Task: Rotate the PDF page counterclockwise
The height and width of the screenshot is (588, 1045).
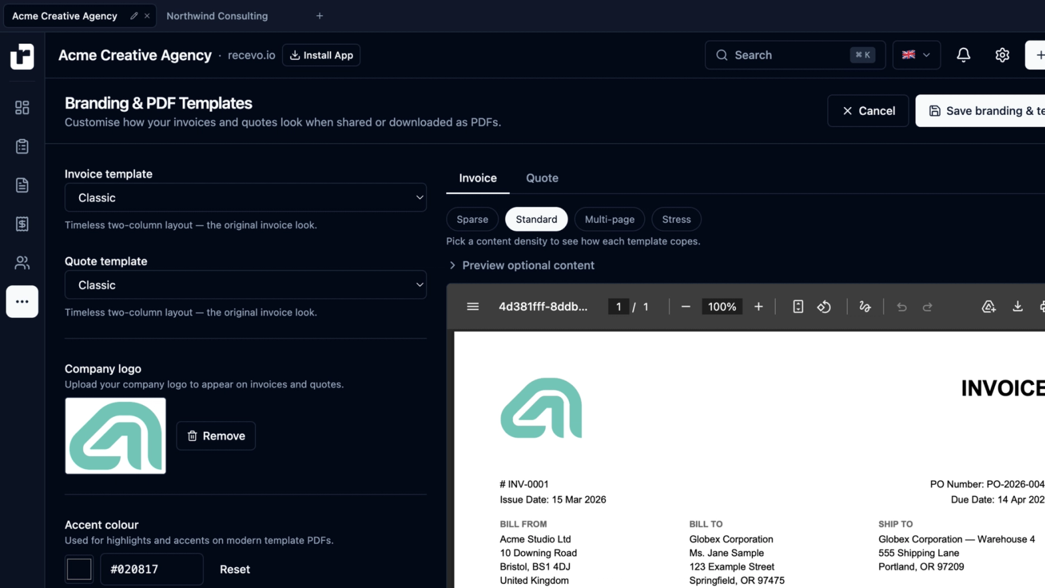Action: pyautogui.click(x=824, y=306)
